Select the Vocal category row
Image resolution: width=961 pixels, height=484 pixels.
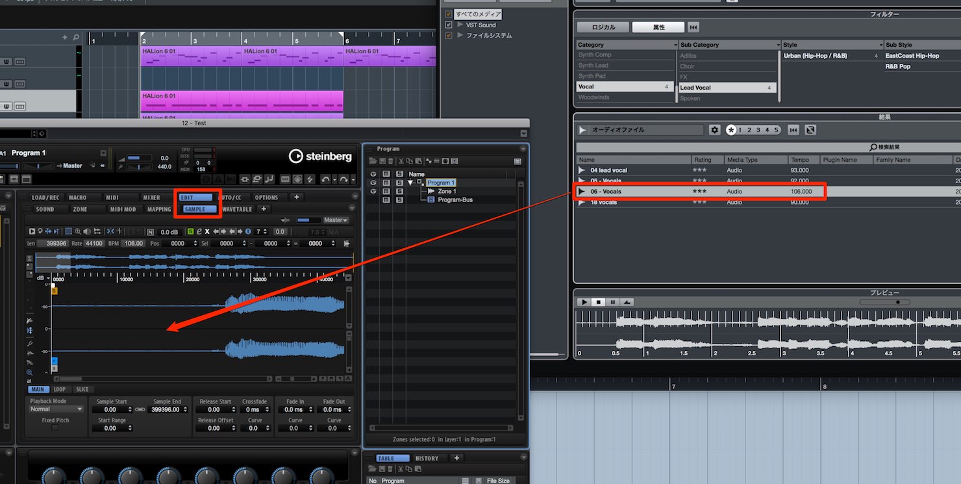click(625, 86)
